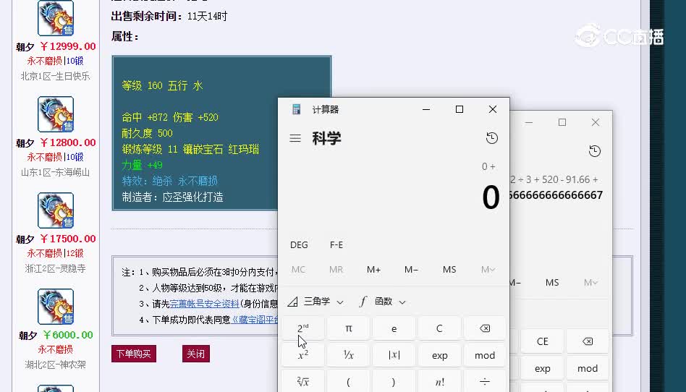Expand the 三角学 trigonometry dropdown
The height and width of the screenshot is (392, 686).
[x=316, y=302]
